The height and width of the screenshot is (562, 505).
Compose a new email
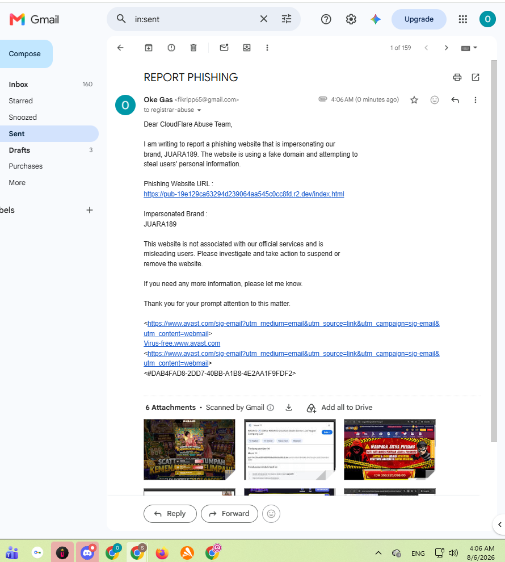tap(25, 54)
